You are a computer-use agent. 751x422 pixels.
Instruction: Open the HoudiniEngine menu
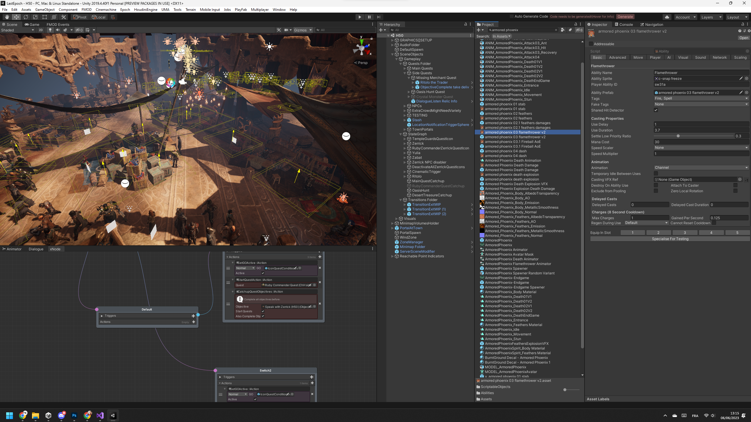click(146, 9)
